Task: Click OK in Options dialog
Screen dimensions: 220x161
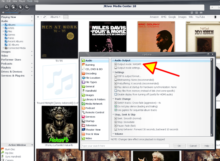Action: click(179, 146)
